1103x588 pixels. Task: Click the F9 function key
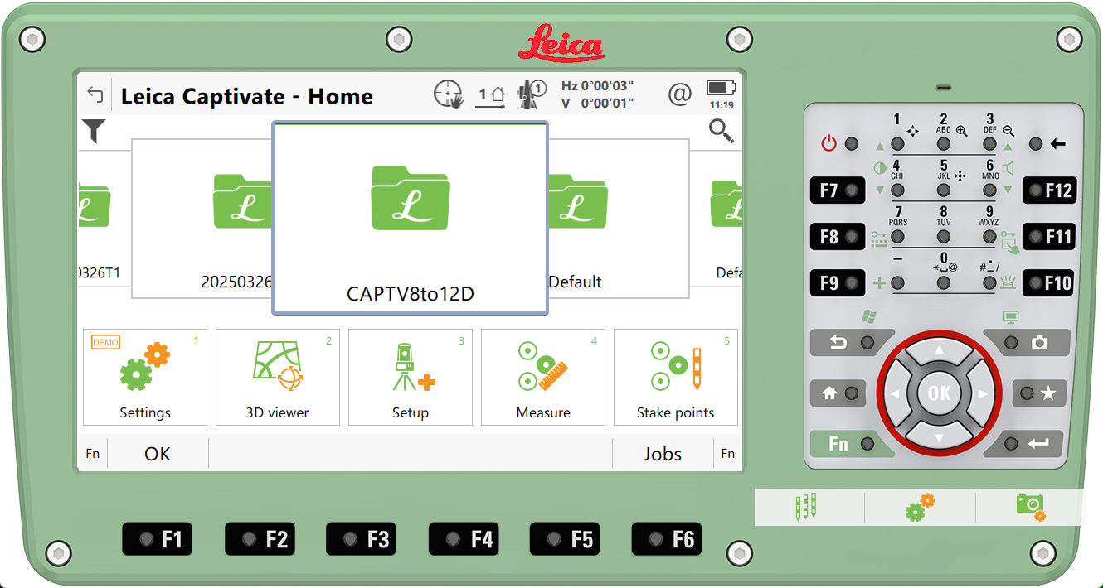(x=838, y=283)
